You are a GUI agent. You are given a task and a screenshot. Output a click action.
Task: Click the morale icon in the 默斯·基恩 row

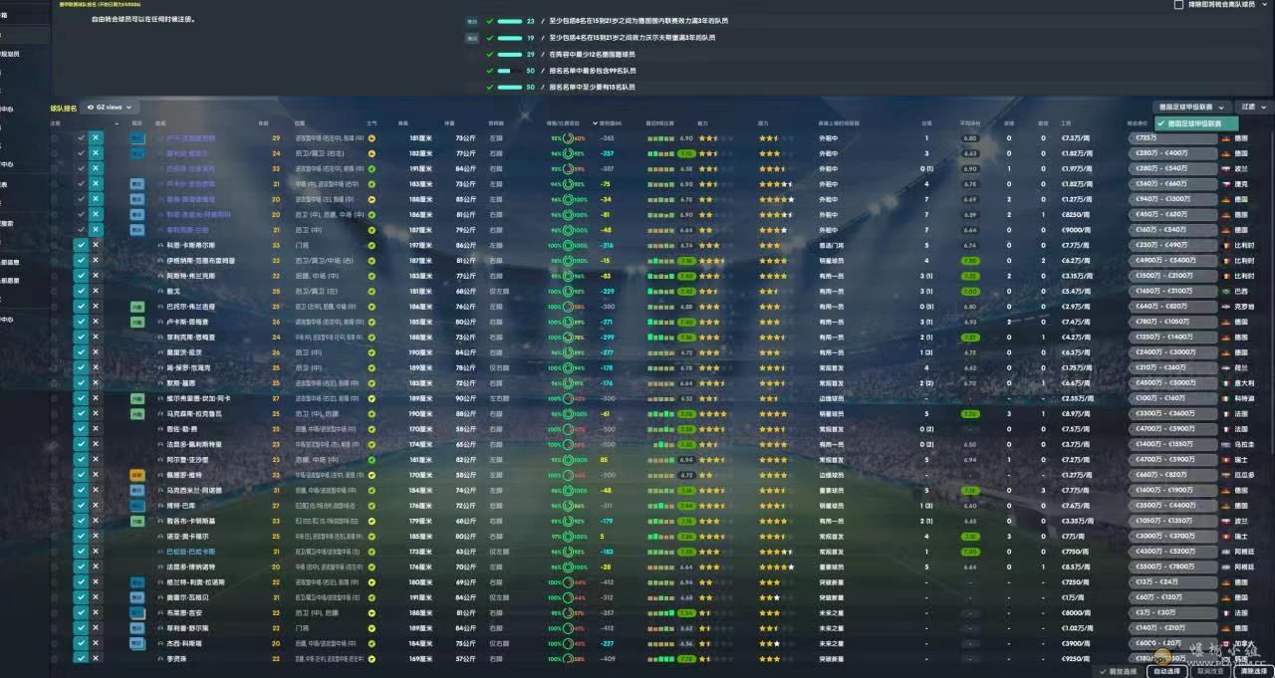click(x=372, y=383)
